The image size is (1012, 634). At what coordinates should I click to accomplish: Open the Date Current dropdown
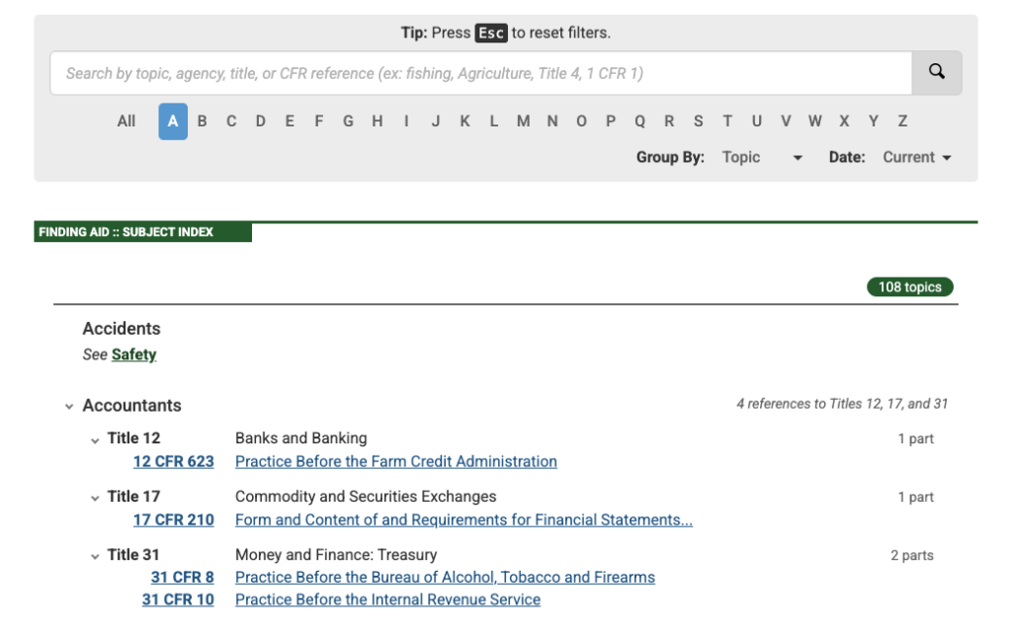[916, 157]
